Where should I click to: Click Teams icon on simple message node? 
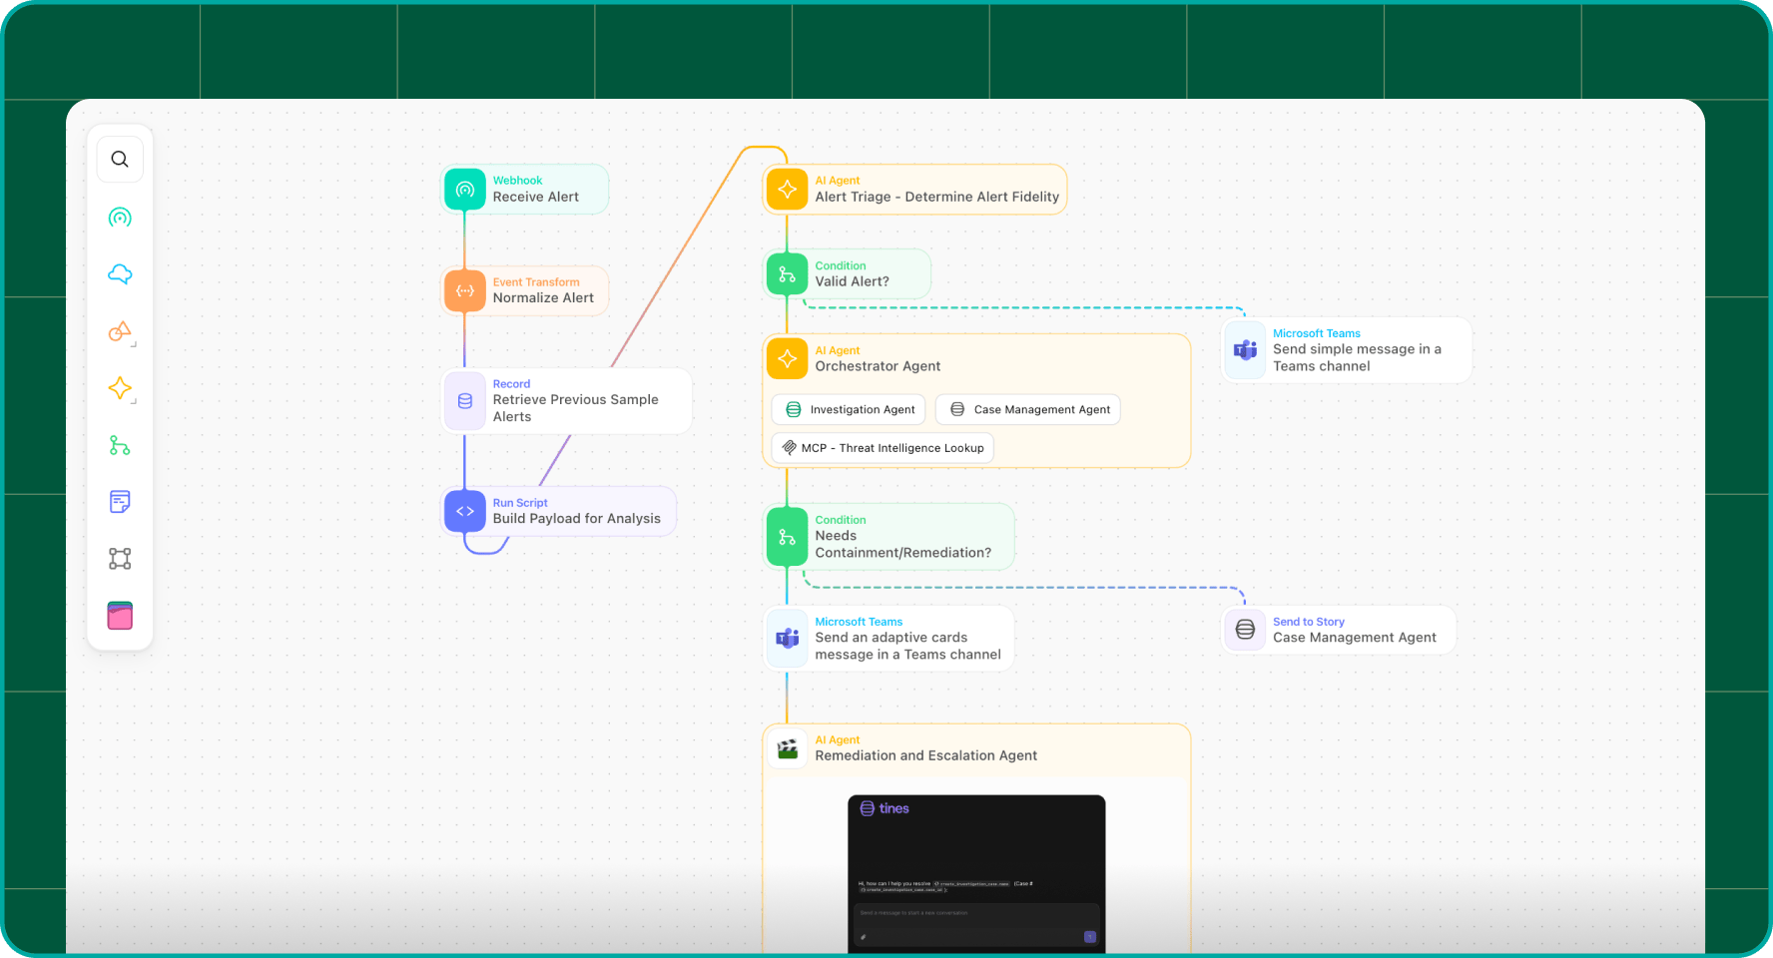(1246, 350)
